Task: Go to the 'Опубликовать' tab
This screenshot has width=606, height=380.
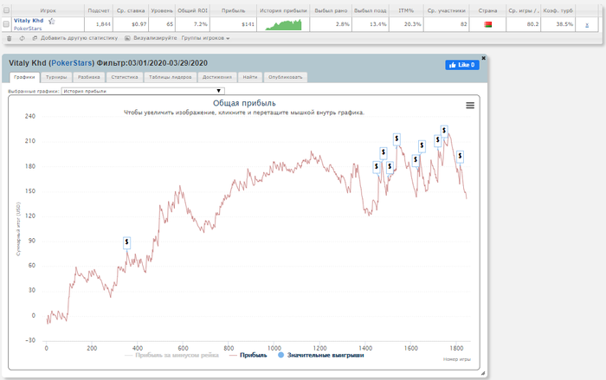Action: pos(285,77)
